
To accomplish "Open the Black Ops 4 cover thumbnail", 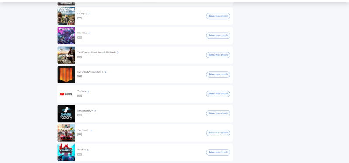I will pyautogui.click(x=66, y=74).
